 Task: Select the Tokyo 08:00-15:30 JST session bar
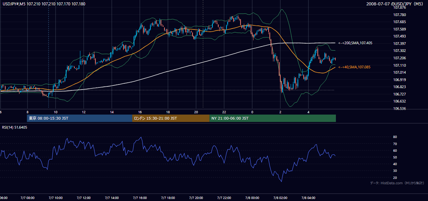[80, 118]
